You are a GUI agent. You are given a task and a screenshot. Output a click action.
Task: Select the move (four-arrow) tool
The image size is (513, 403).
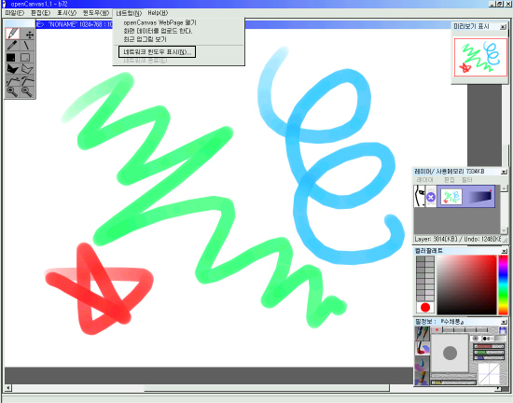[x=29, y=35]
